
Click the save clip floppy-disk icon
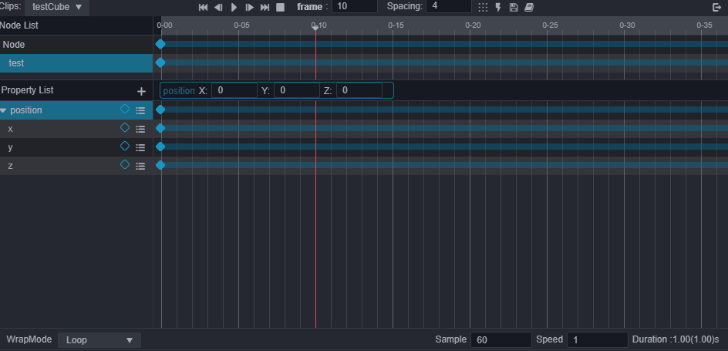click(514, 7)
